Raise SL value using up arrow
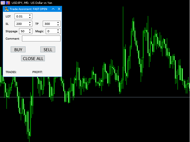The width and height of the screenshot is (190, 142). pyautogui.click(x=30, y=22)
